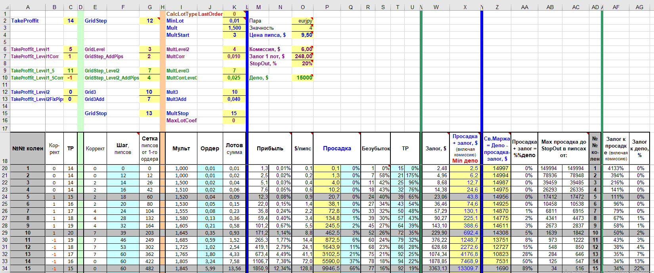Click the MaxLotCoef label cell
Screen dimensions: 654x273
181,120
